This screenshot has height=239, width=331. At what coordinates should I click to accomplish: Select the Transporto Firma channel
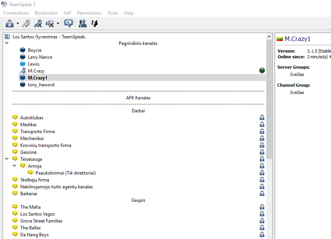38,132
